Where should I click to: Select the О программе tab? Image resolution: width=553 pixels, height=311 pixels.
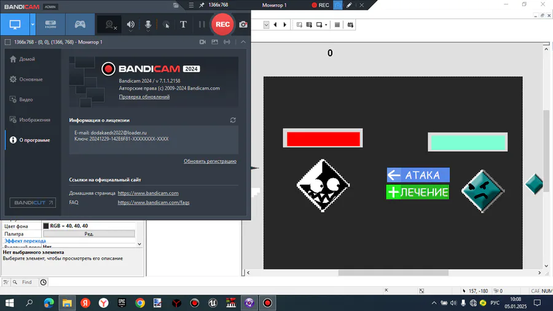(30, 140)
